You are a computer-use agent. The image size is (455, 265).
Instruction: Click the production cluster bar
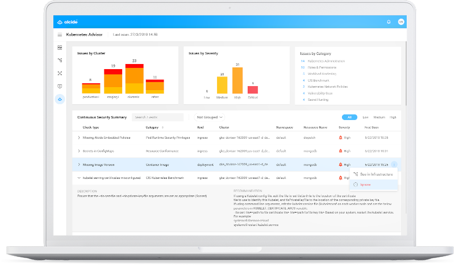pos(91,88)
